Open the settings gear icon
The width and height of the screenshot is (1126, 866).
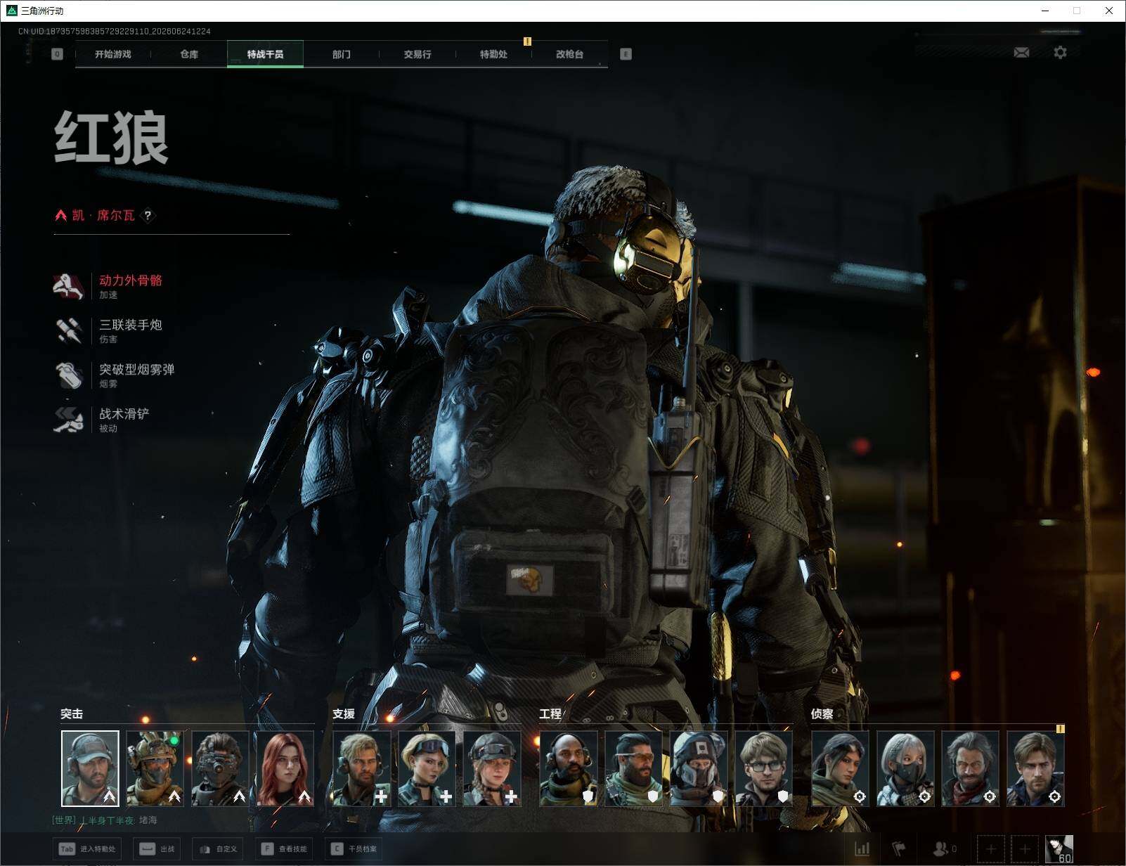[x=1060, y=53]
